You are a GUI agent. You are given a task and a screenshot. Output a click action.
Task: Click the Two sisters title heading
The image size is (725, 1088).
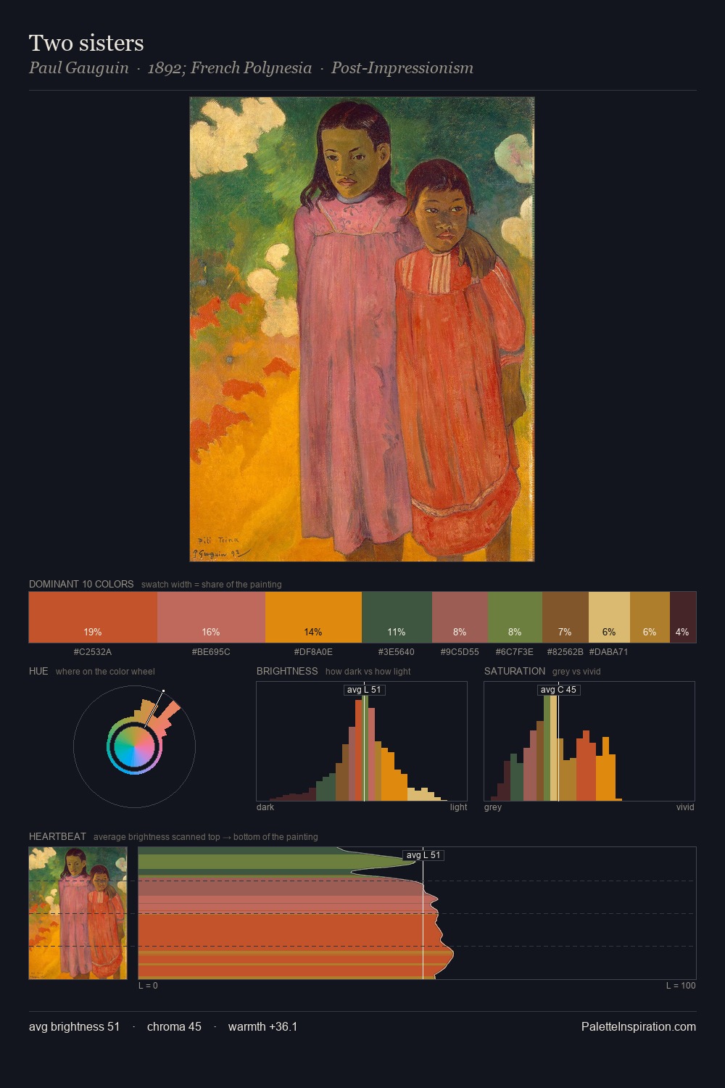[86, 43]
